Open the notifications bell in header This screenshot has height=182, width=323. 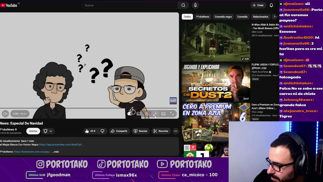click(271, 5)
